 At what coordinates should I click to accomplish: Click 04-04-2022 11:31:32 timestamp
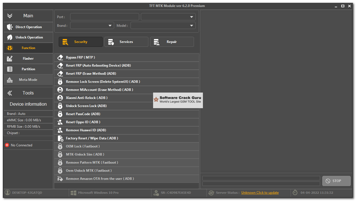(x=317, y=193)
